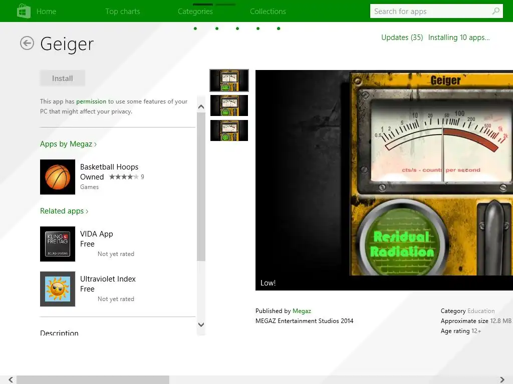Viewport: 513px width, 384px height.
Task: Click Ultraviolet Index title text
Action: click(108, 279)
